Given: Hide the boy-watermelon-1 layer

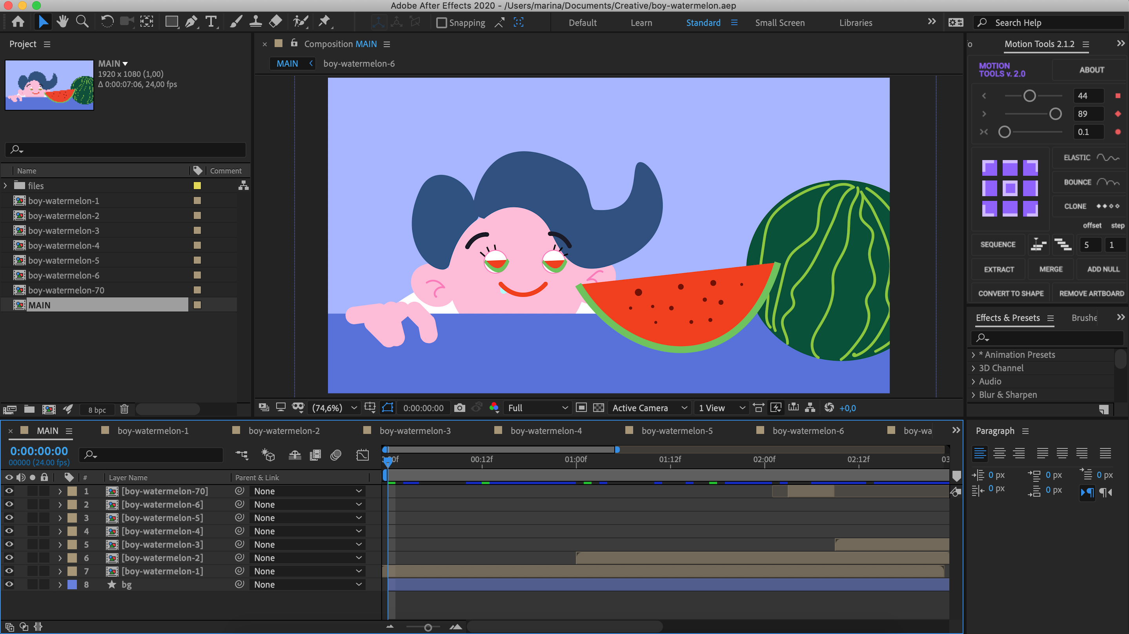Looking at the screenshot, I should (9, 571).
